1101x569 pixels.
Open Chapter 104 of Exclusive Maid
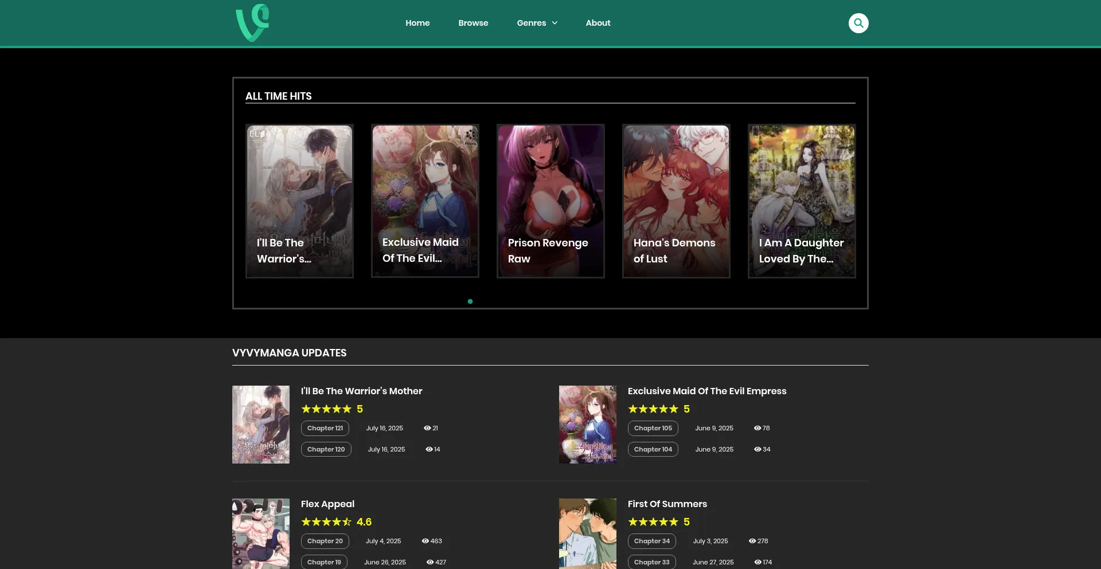pos(653,449)
